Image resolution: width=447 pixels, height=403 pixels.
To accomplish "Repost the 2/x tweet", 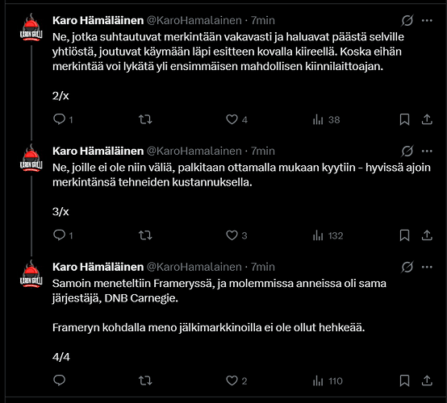I will click(145, 119).
